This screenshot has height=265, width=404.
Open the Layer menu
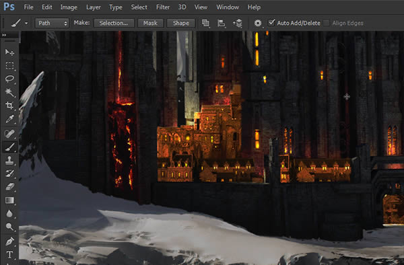(94, 7)
